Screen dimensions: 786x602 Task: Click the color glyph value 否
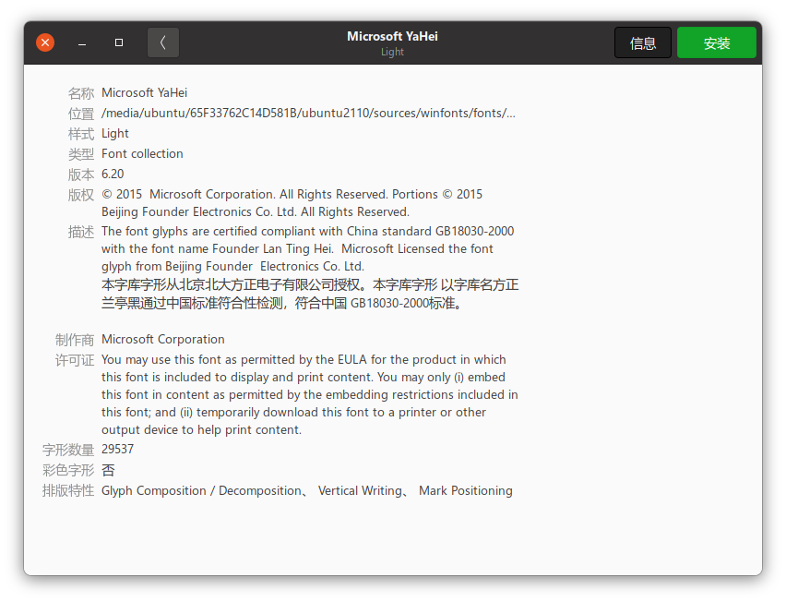click(x=108, y=470)
